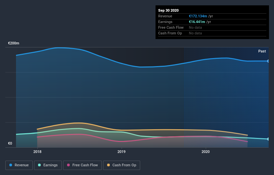Select the Earnings endpoint marker on the chart
Viewport: 274px width, 175px height.
(x=268, y=139)
